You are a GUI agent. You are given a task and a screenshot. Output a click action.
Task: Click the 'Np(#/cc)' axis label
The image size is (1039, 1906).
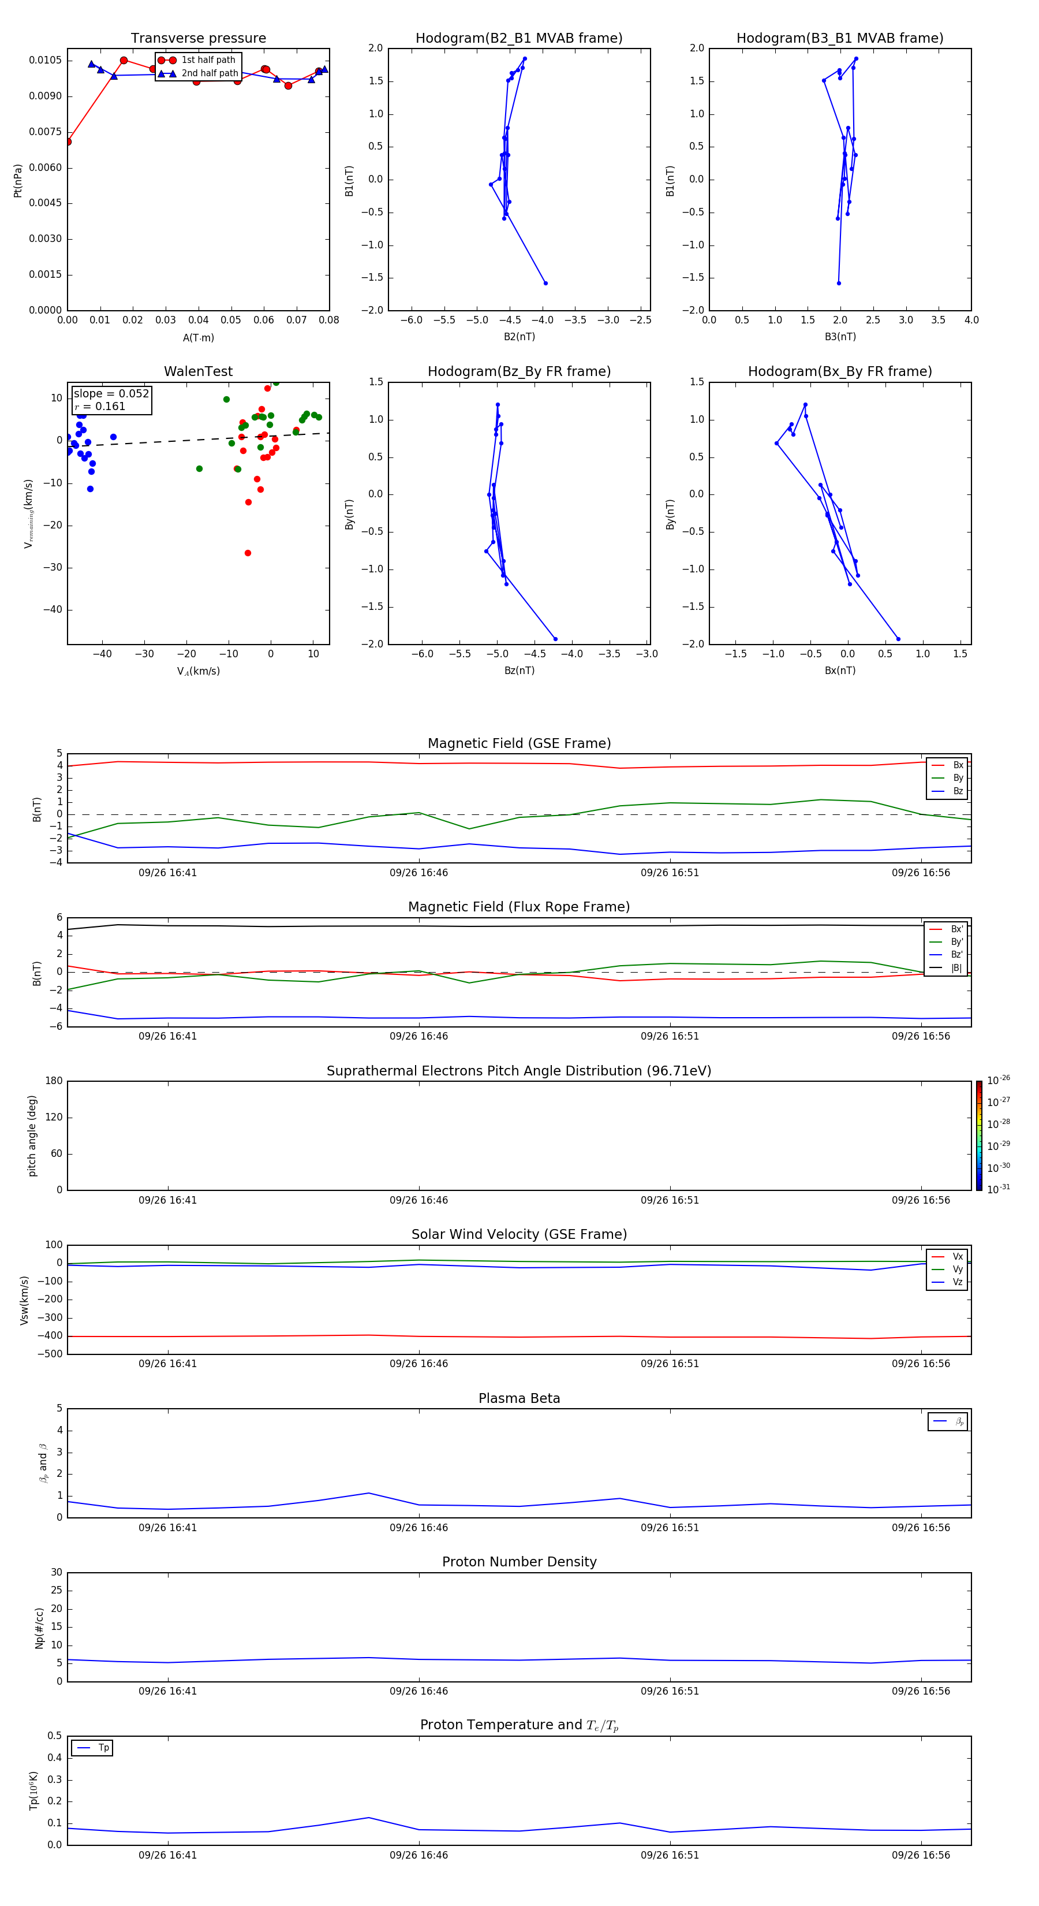(39, 1628)
